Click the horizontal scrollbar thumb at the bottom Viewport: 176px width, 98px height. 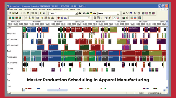pyautogui.click(x=57, y=90)
